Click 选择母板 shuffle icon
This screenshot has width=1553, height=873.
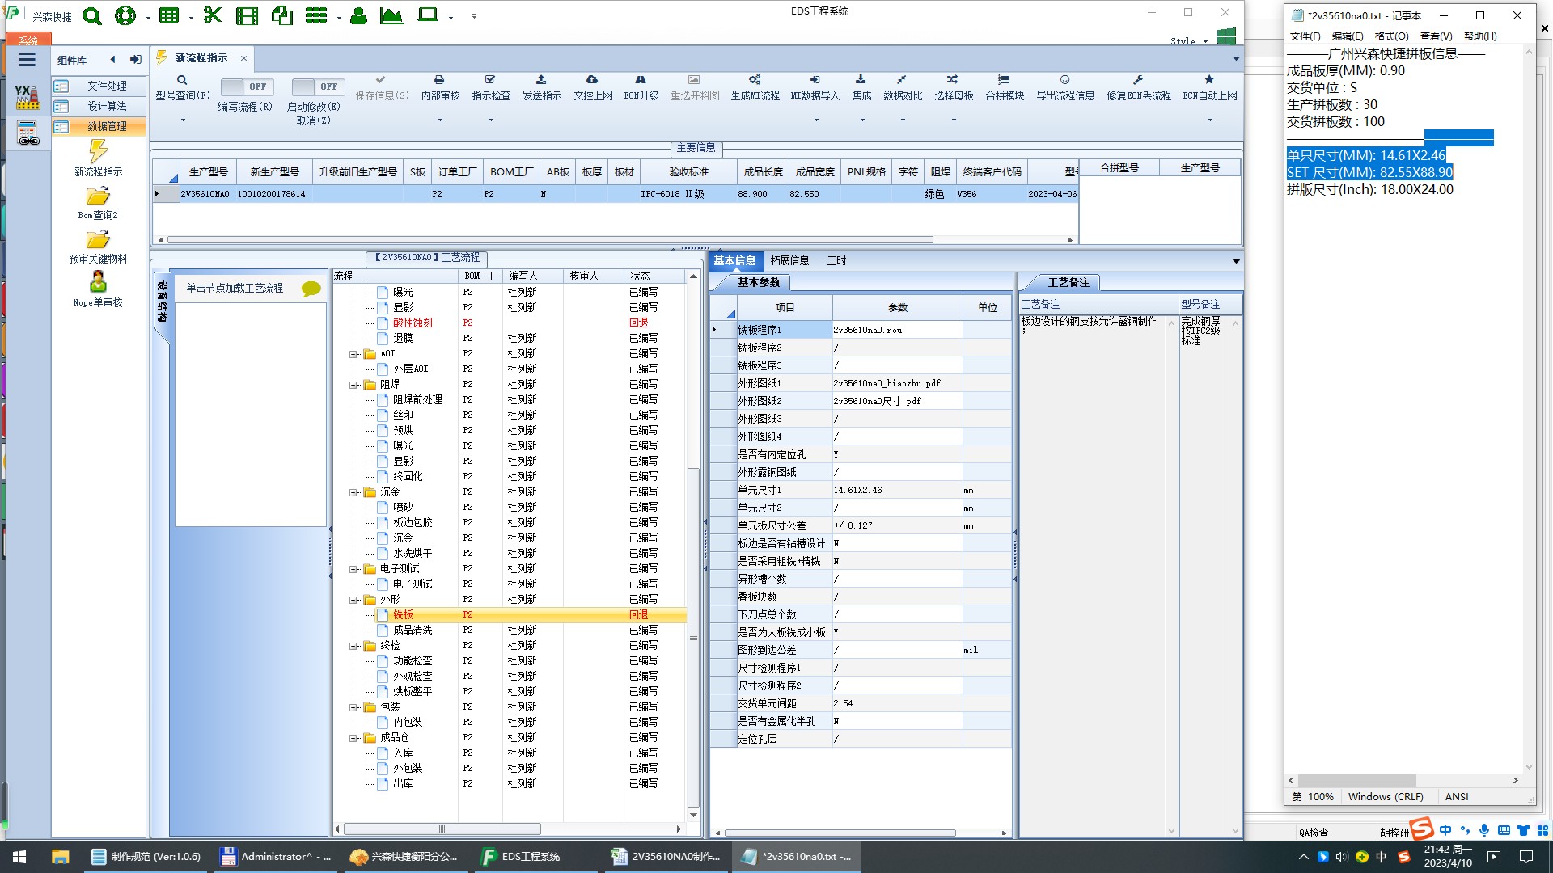(953, 80)
